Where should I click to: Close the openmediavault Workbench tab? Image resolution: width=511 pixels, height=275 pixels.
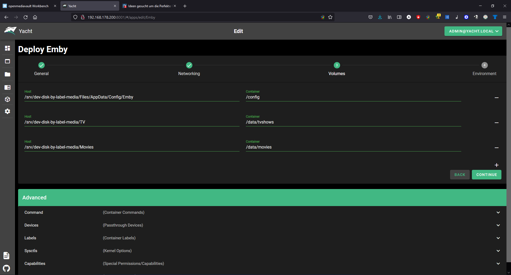(55, 6)
